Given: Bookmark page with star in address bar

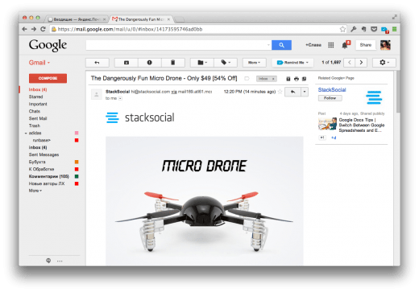Looking at the screenshot, I should [342, 29].
